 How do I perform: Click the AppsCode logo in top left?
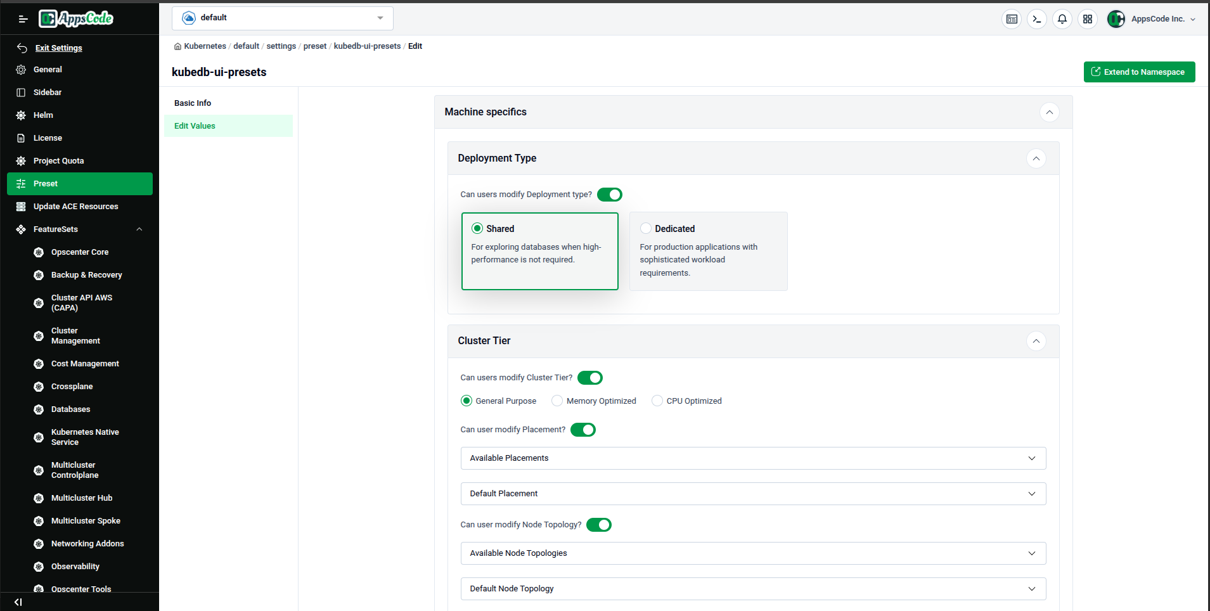point(75,18)
